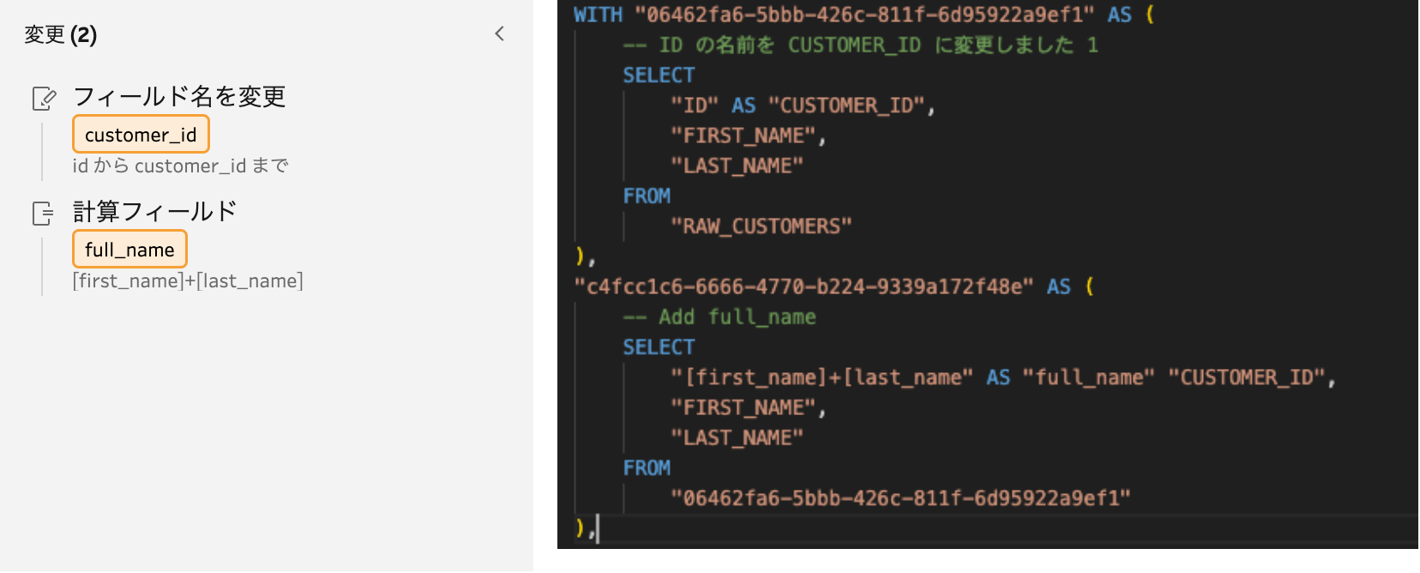Place cursor at end of final line
The image size is (1420, 573).
pyautogui.click(x=597, y=528)
